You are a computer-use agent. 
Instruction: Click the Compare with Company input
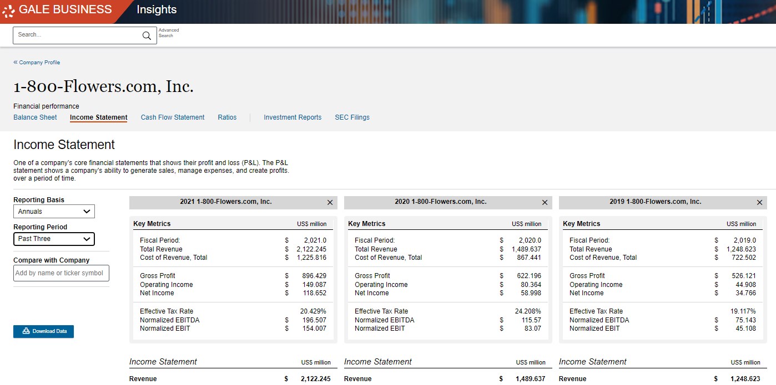[61, 273]
